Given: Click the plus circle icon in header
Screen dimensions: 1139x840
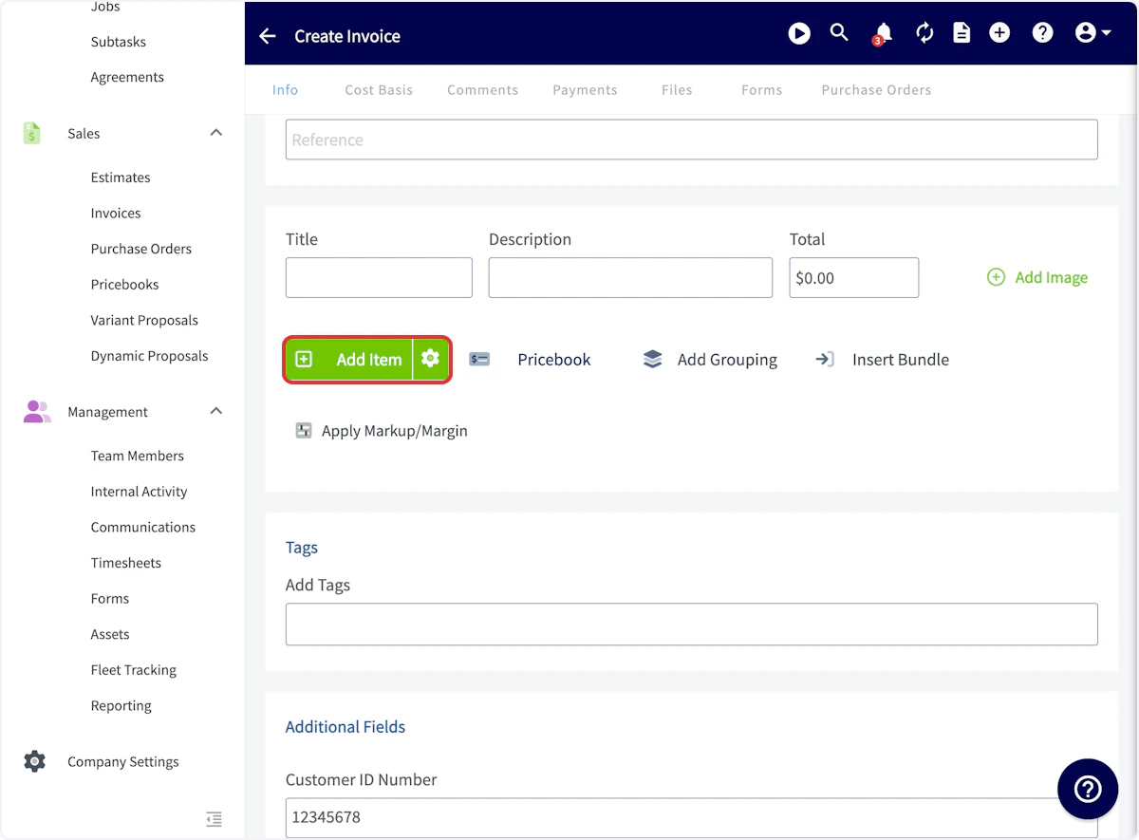Looking at the screenshot, I should (x=999, y=33).
